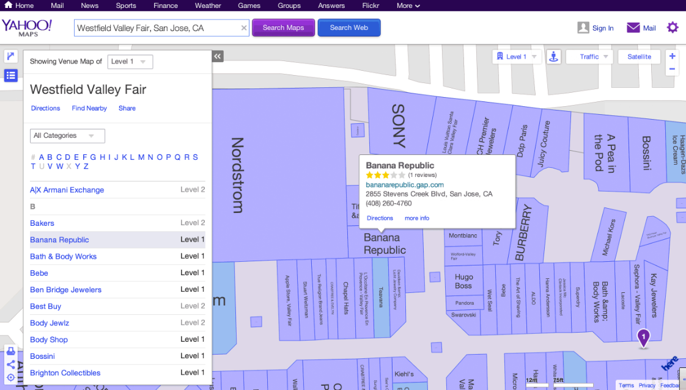This screenshot has height=390, width=686.
Task: Click the print icon in left sidebar
Action: [11, 351]
